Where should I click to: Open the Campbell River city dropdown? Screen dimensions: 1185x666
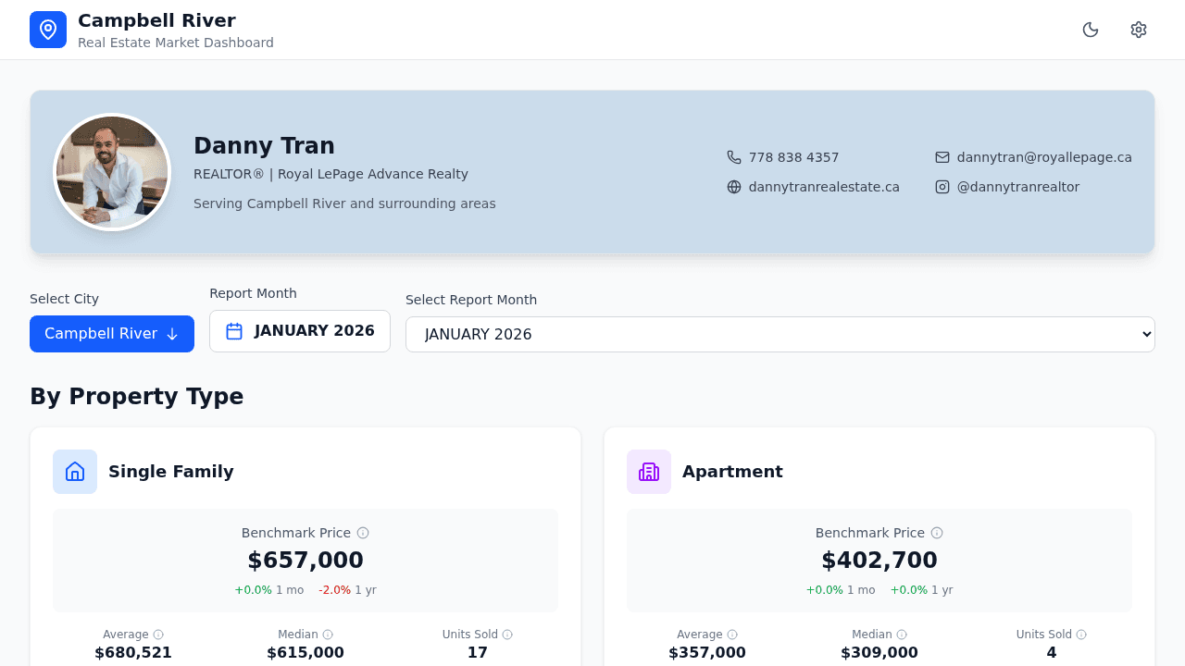tap(111, 334)
